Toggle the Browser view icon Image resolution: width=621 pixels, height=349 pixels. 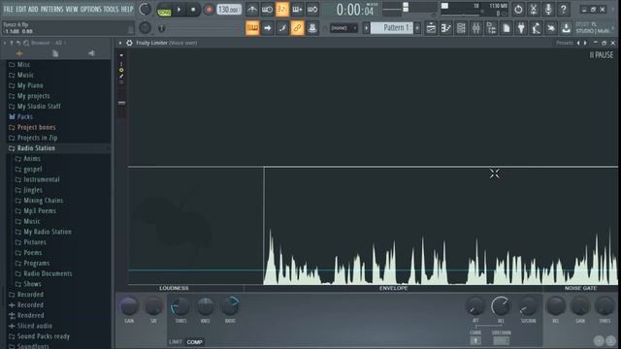[x=491, y=28]
